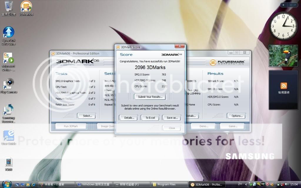301x188 pixels.
Task: Click Select button under Tests
Action: pos(87,116)
